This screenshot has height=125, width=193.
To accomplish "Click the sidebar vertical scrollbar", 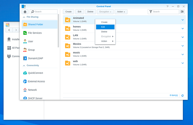I will pos(58,31).
